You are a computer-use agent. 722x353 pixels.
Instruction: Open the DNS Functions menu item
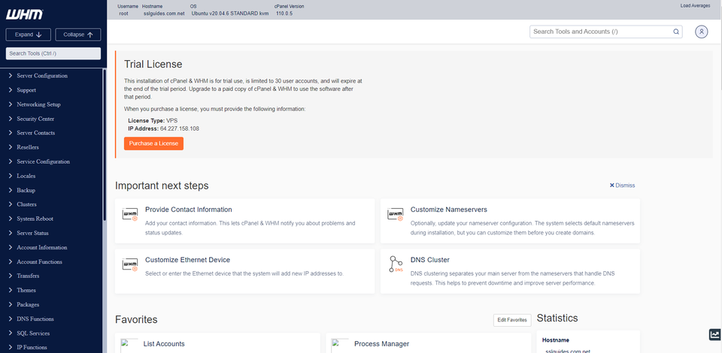coord(35,318)
